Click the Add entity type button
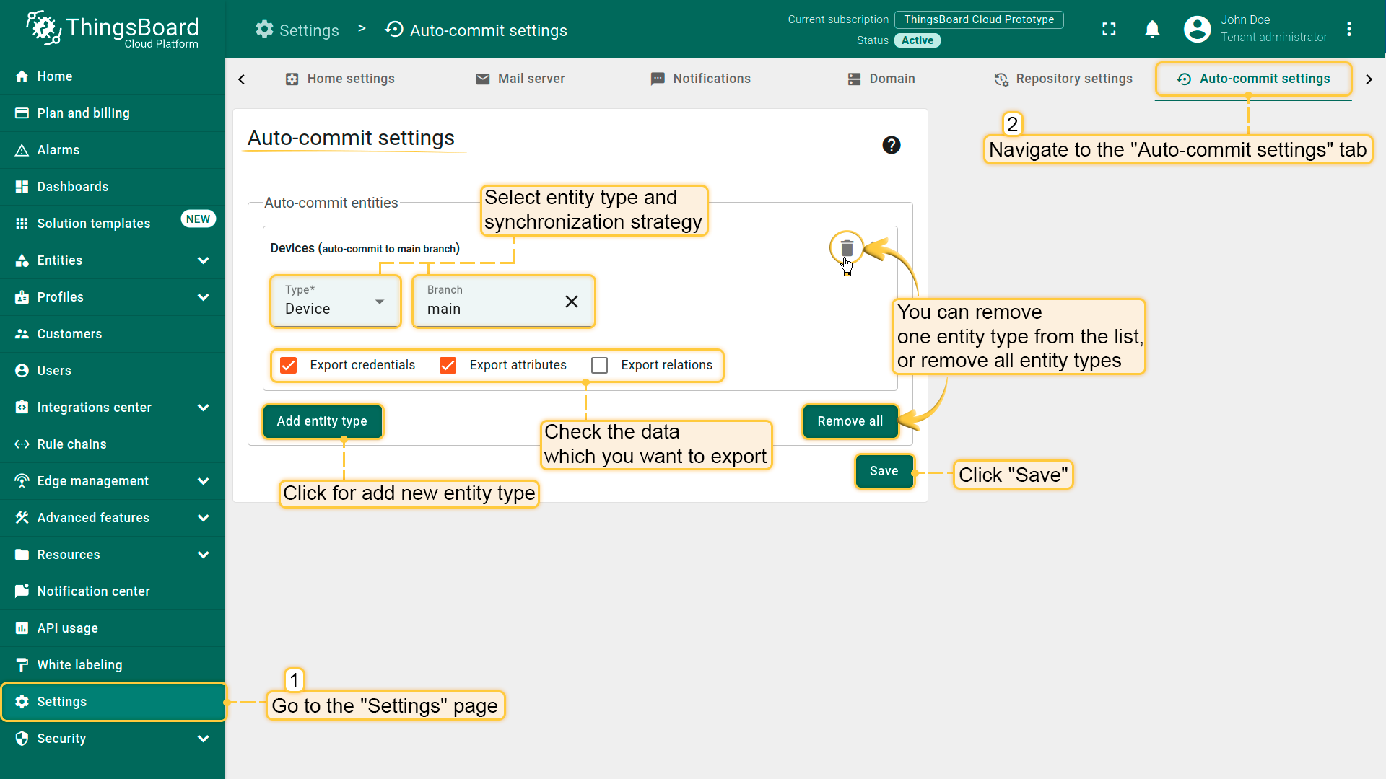1386x779 pixels. tap(322, 421)
